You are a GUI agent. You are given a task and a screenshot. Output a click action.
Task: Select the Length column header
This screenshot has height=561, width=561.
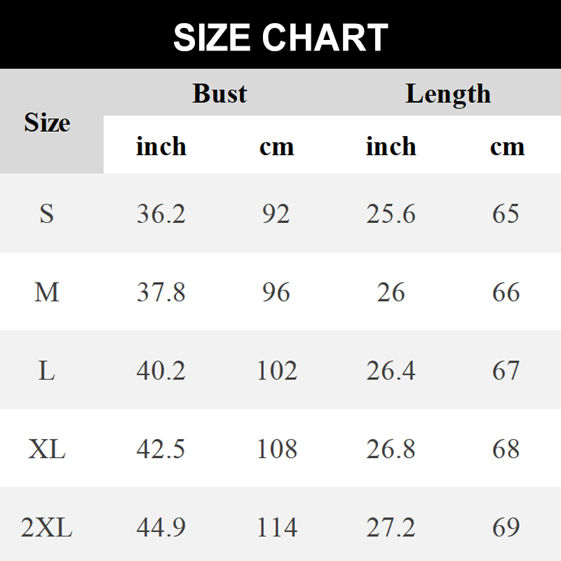tap(448, 94)
